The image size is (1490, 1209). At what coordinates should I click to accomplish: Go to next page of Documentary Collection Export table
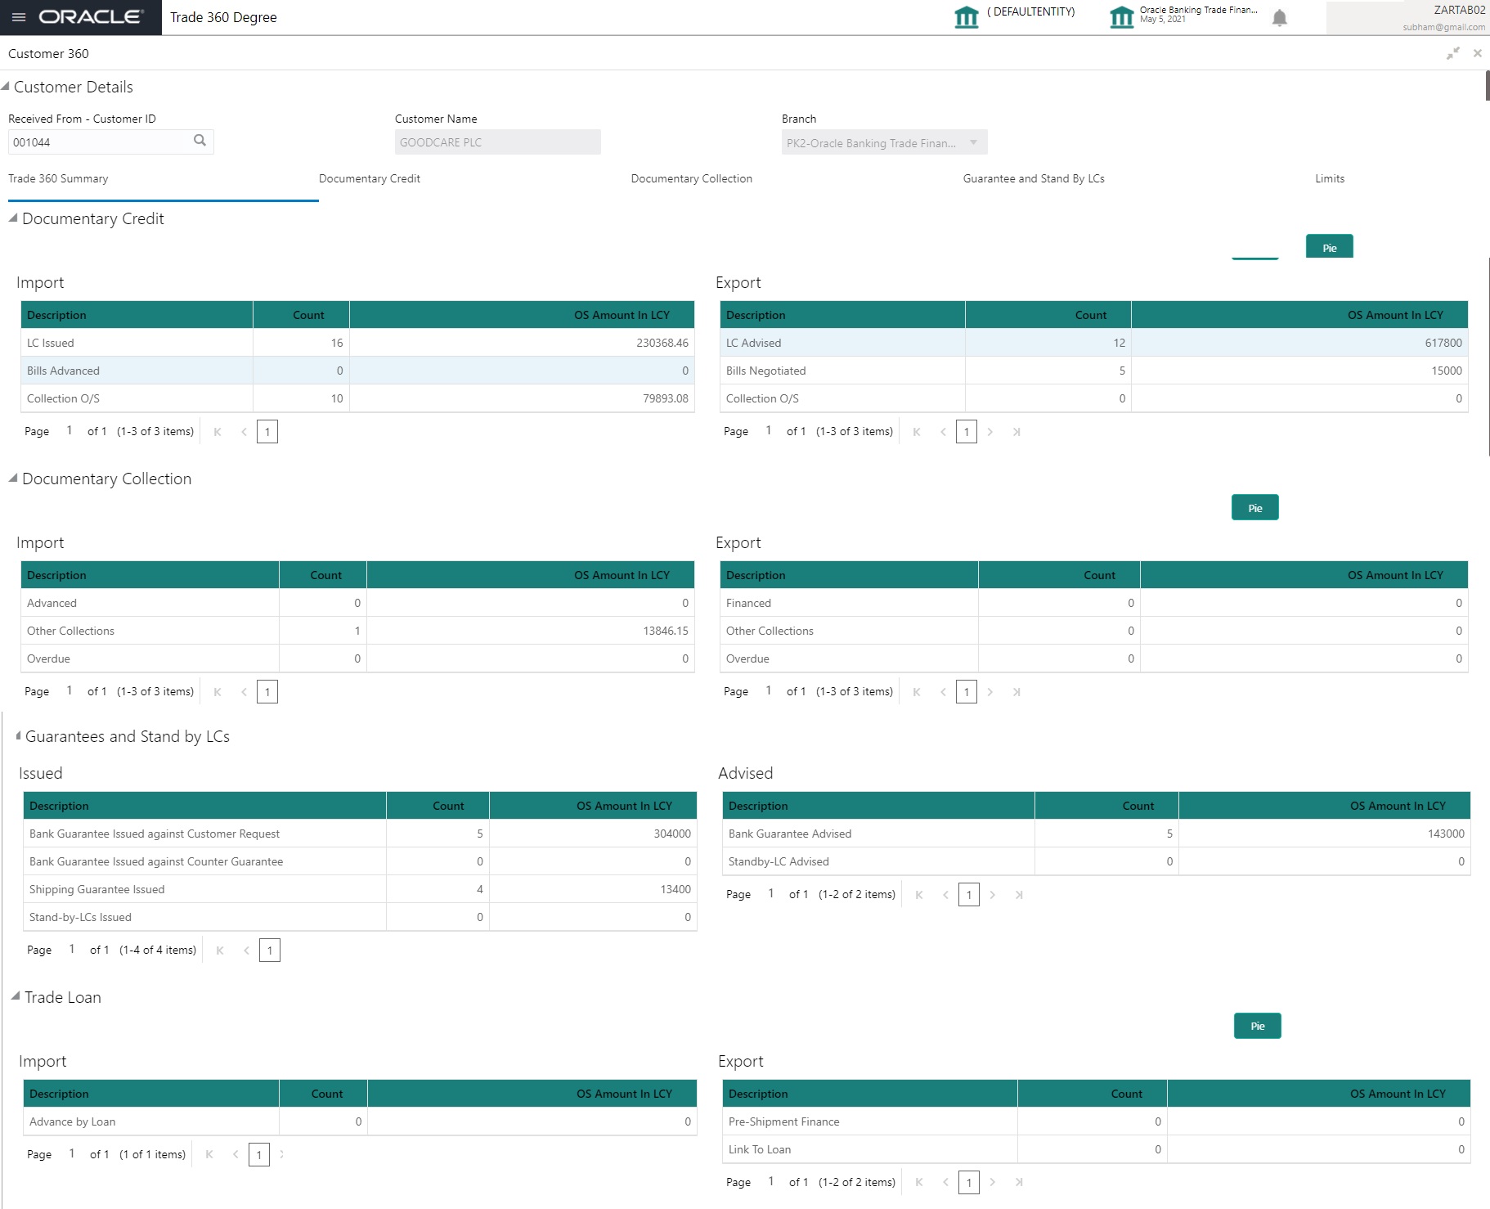point(990,692)
